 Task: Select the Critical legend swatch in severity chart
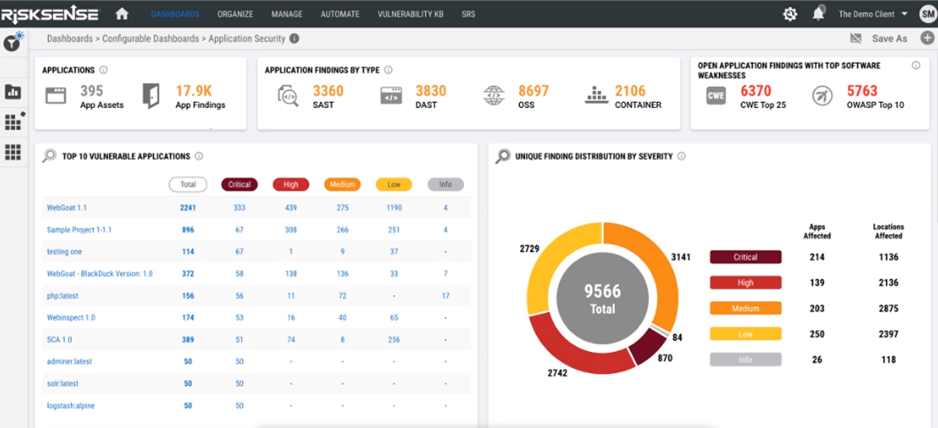[746, 257]
